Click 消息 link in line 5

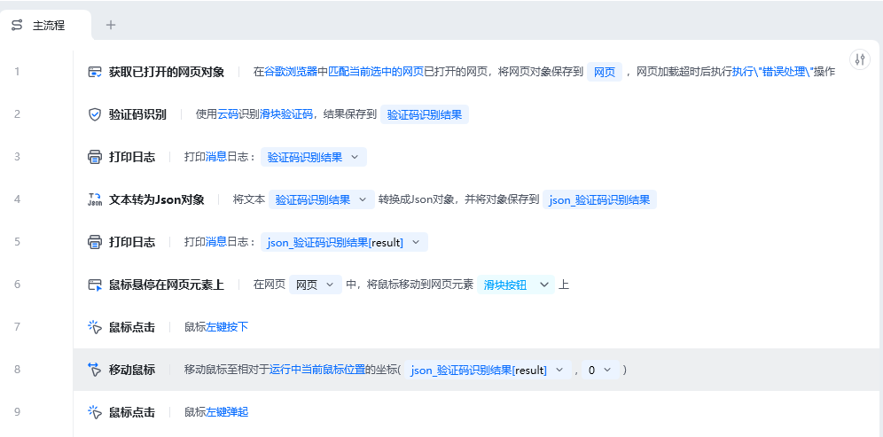[216, 242]
